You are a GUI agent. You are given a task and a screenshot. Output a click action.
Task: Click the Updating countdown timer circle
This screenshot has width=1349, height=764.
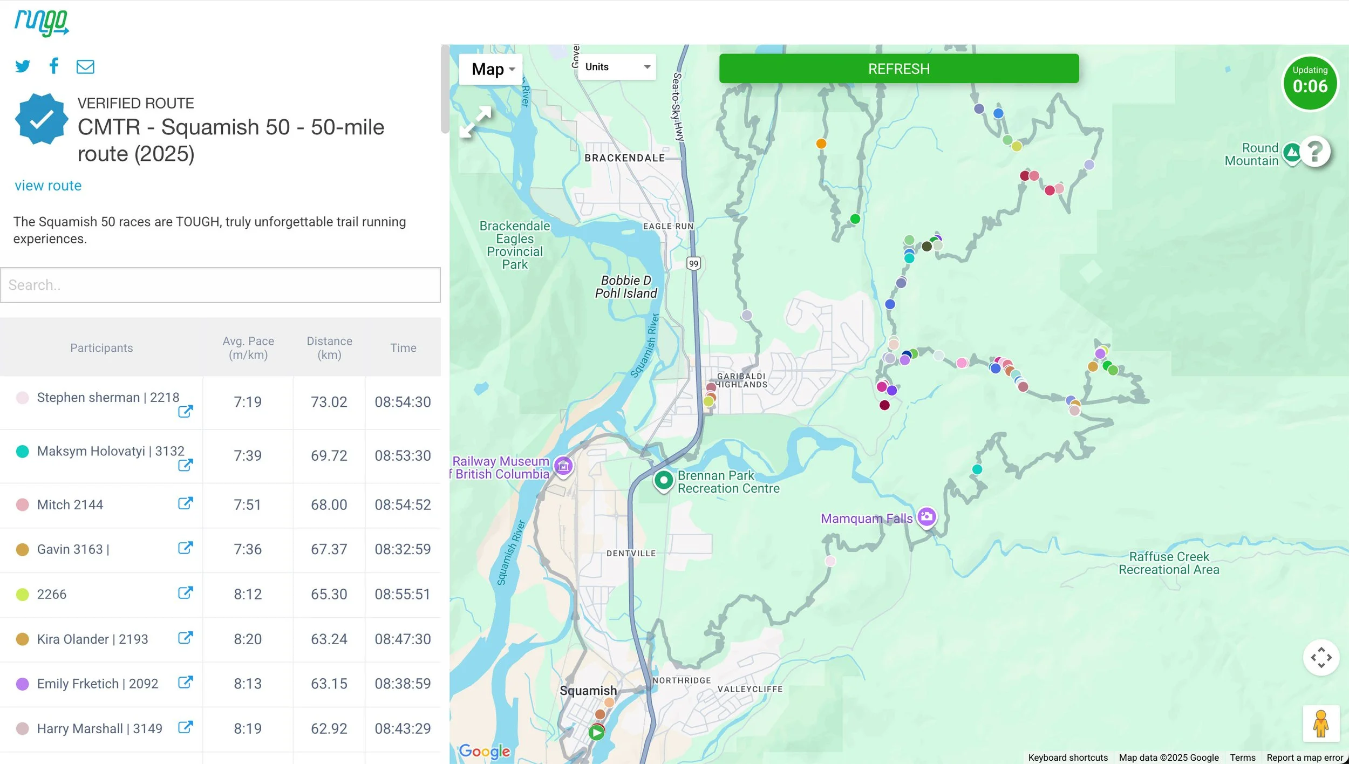tap(1310, 84)
